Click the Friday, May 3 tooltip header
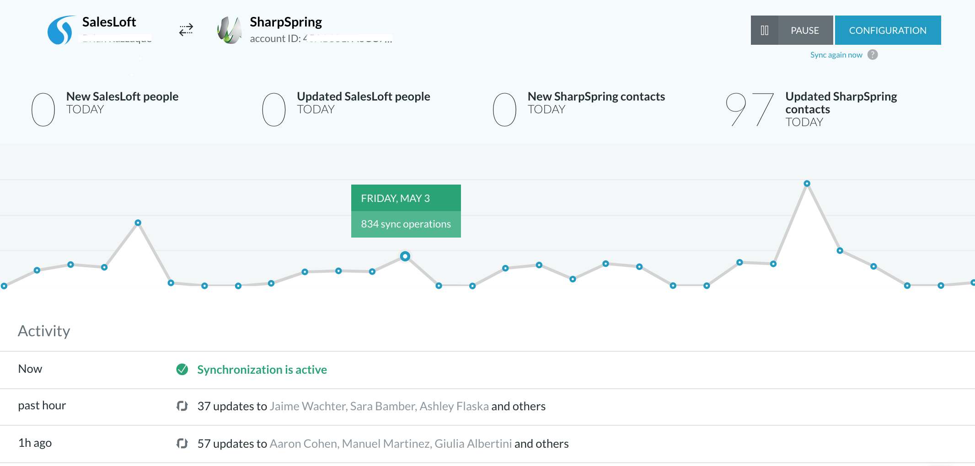The width and height of the screenshot is (975, 466). [x=406, y=198]
